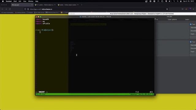Open the Edit menu
The width and height of the screenshot is (196, 110).
click(x=20, y=1)
